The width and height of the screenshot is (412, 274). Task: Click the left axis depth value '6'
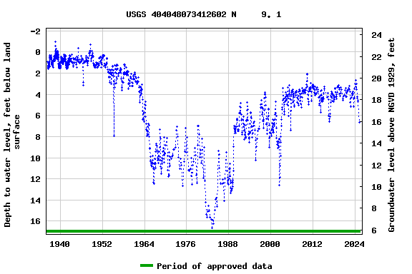tap(38, 116)
